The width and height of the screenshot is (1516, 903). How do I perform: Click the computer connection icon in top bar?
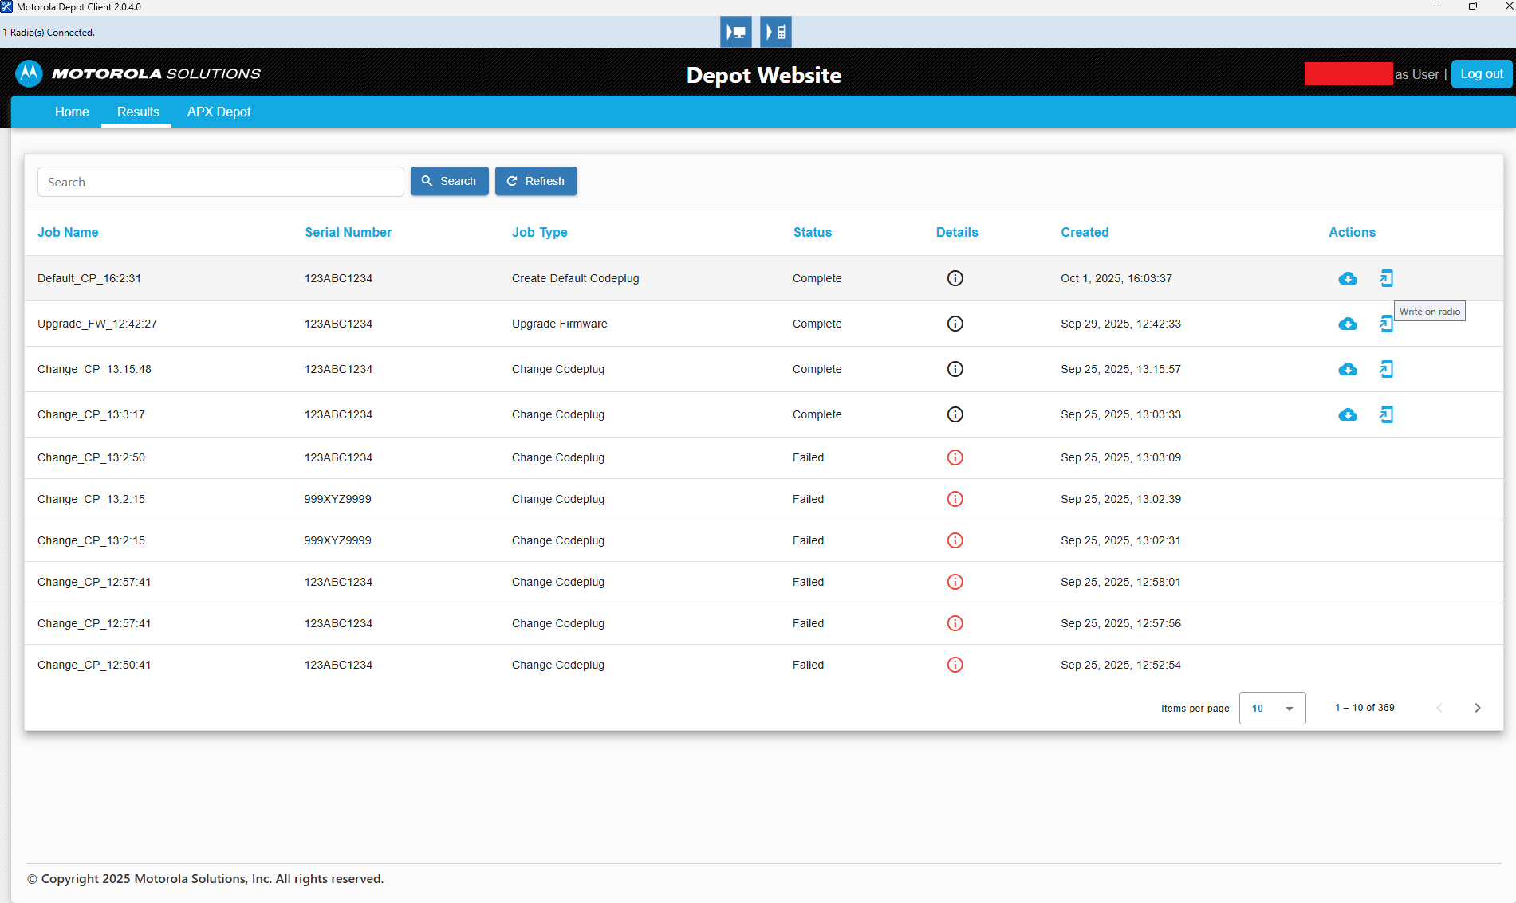click(735, 32)
